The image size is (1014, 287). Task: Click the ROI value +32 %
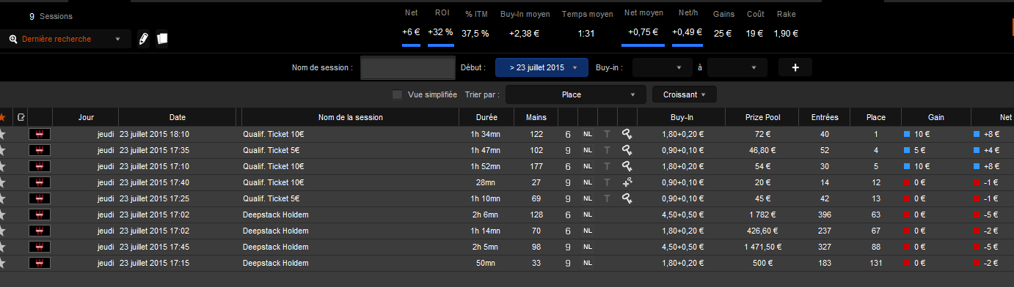coord(441,33)
